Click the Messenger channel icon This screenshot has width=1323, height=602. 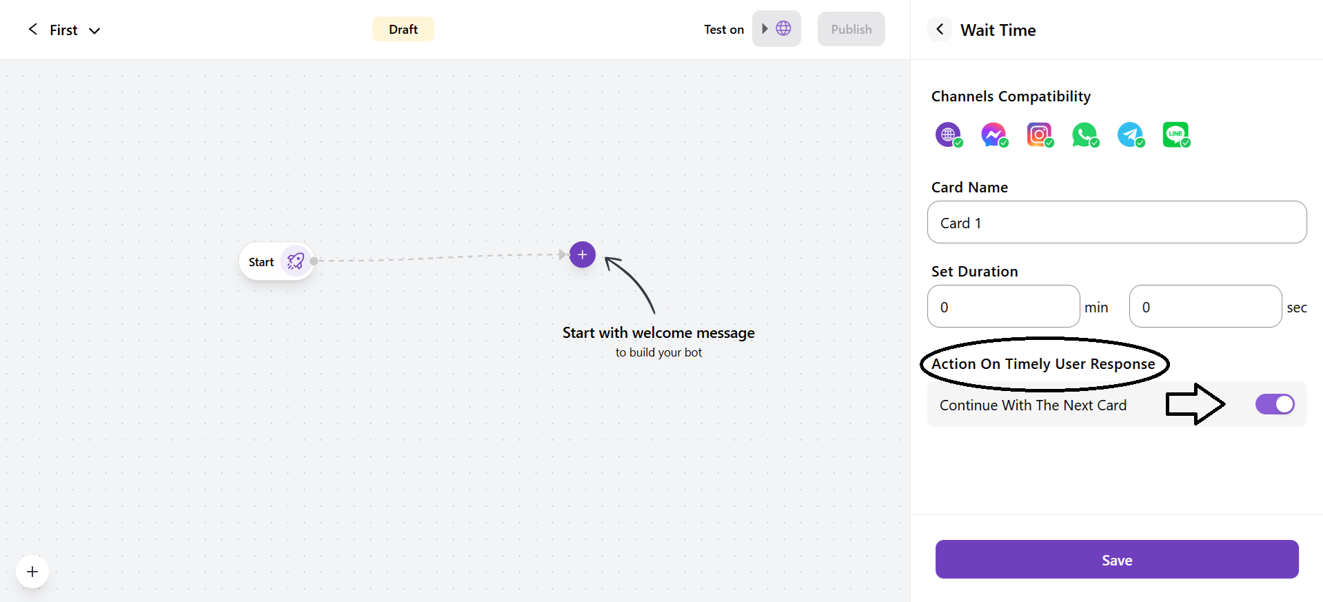(993, 134)
